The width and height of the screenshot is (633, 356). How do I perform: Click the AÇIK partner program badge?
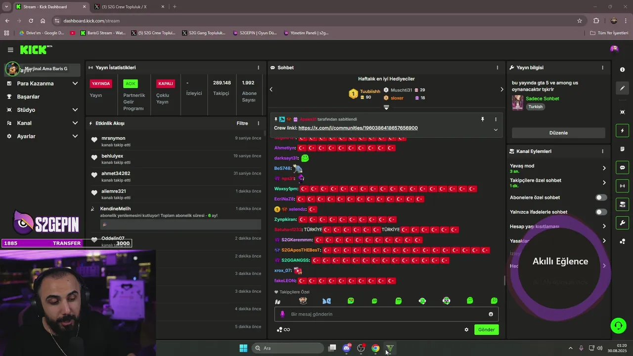point(131,84)
